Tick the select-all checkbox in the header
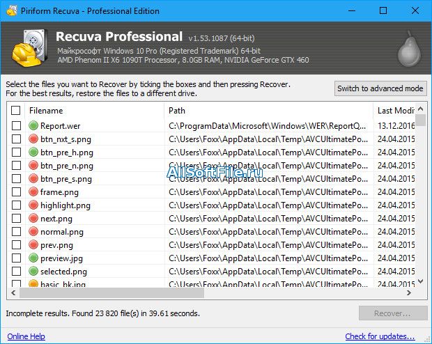This screenshot has width=432, height=344. pyautogui.click(x=16, y=111)
